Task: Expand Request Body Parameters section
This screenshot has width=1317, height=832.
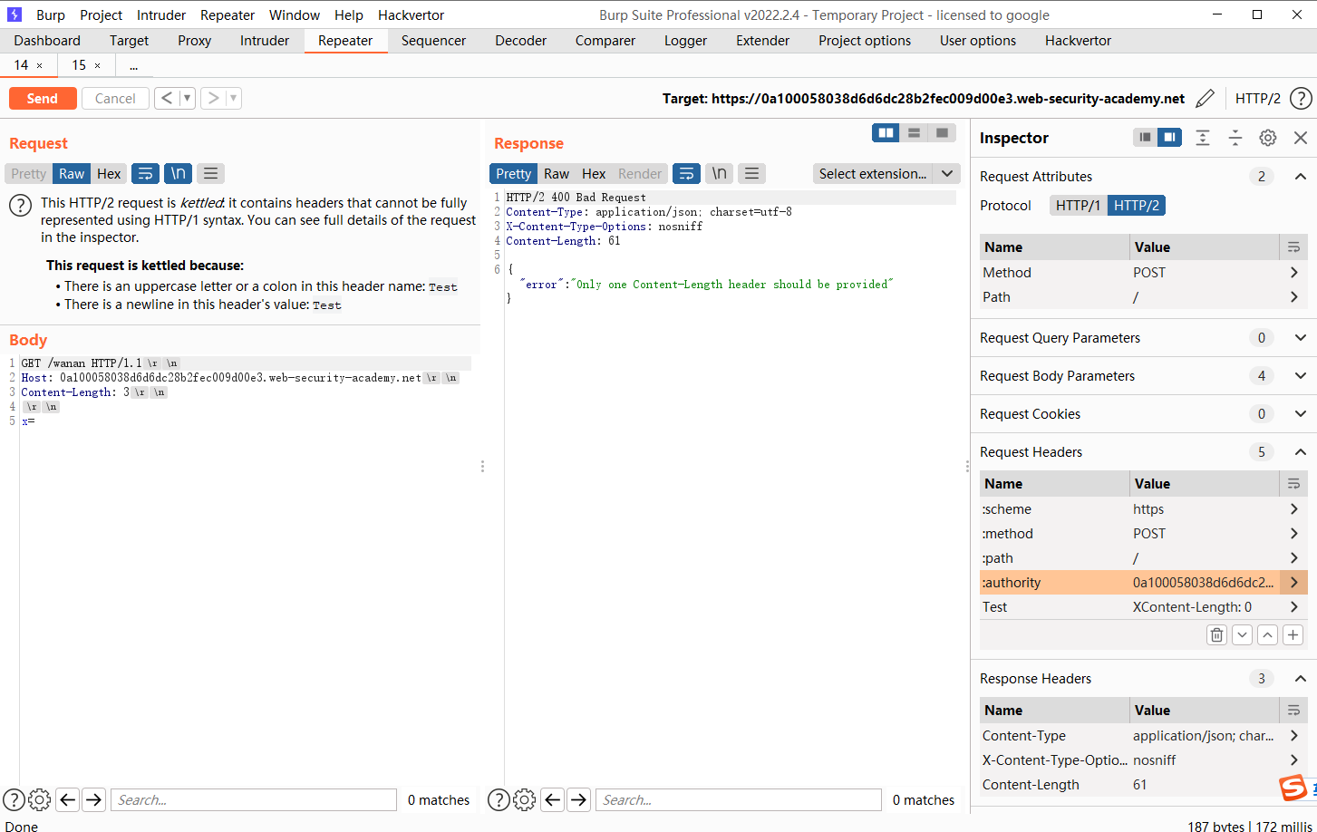Action: tap(1301, 375)
